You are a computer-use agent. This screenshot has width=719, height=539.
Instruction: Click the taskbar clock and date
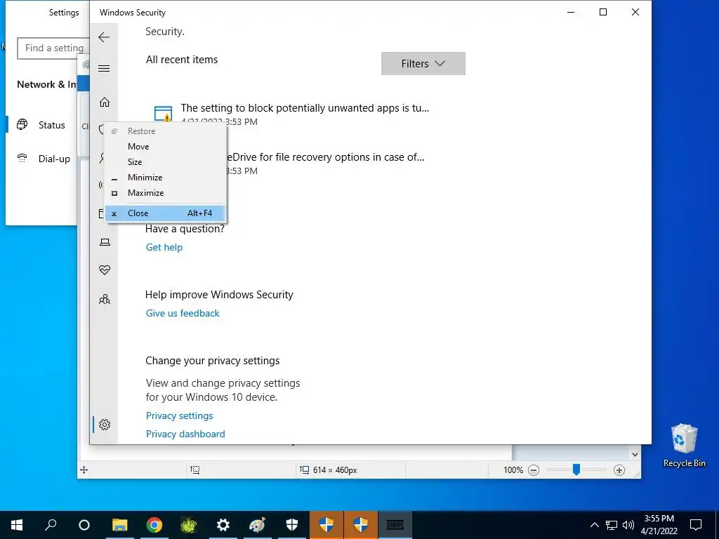click(x=659, y=525)
